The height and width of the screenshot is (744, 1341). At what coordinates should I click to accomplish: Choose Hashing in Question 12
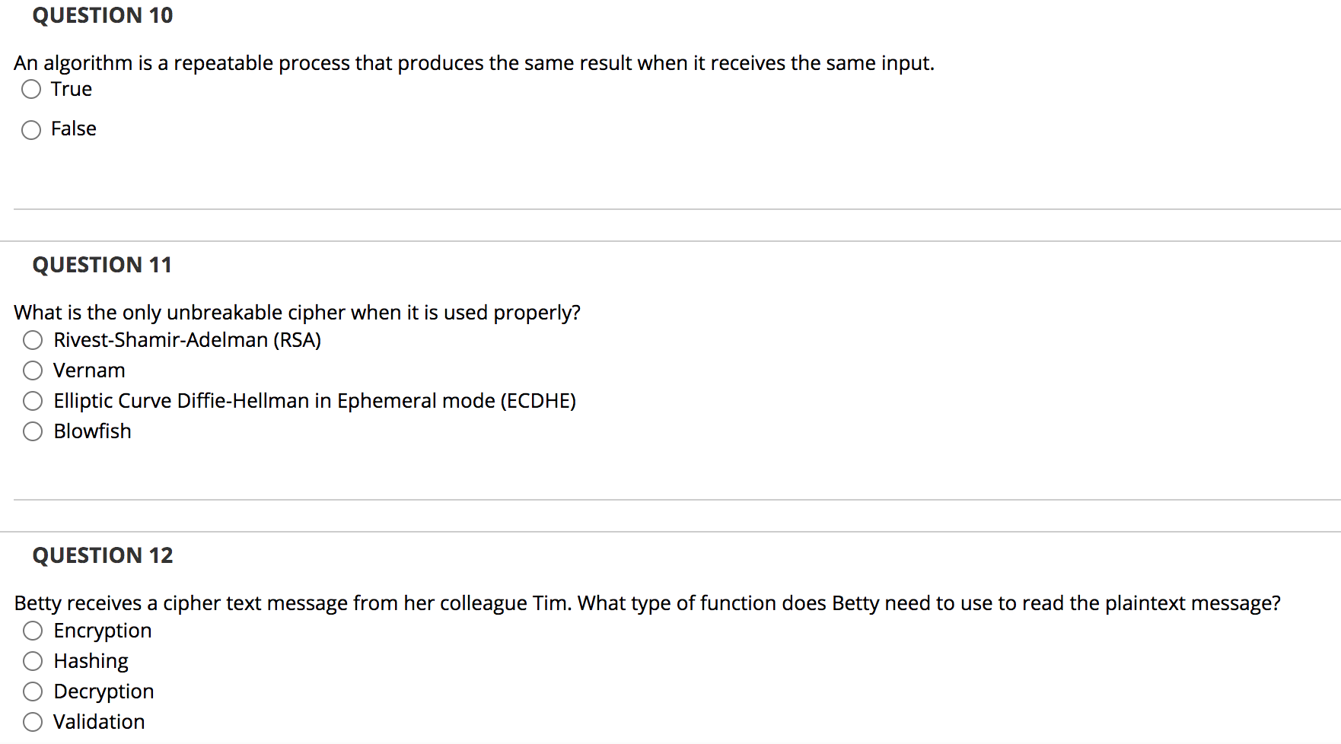point(32,661)
